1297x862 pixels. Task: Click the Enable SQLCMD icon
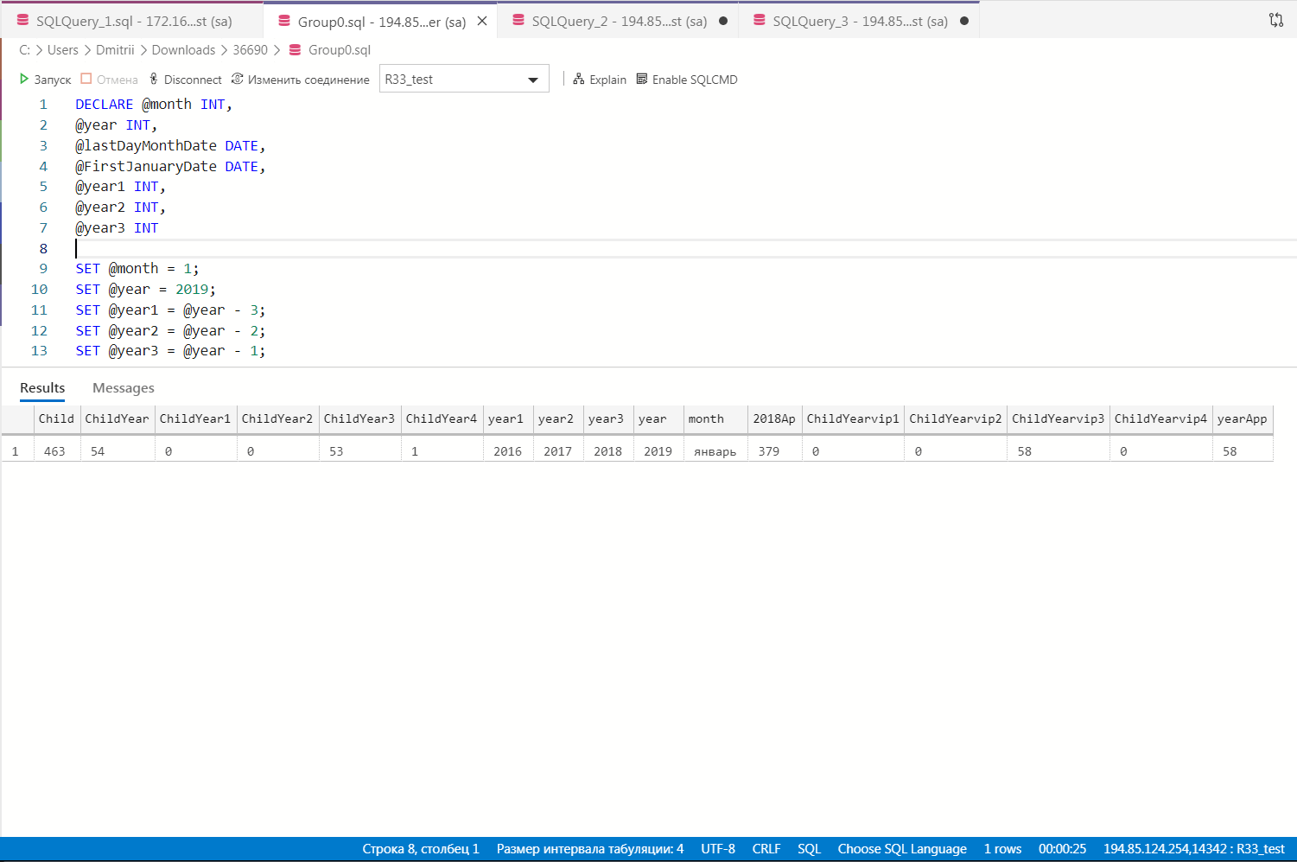tap(641, 79)
